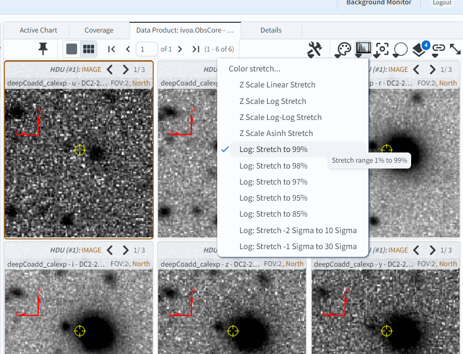Open the image toolbar tools wrench menu

click(314, 49)
